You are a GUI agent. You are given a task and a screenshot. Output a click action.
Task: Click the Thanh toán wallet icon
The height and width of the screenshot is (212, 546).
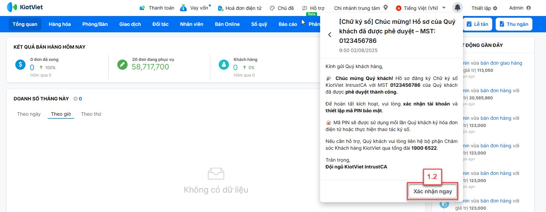[143, 8]
